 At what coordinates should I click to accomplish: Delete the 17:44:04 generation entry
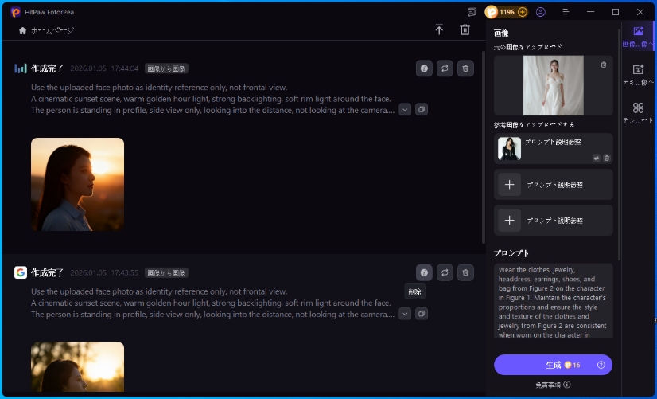pos(465,68)
